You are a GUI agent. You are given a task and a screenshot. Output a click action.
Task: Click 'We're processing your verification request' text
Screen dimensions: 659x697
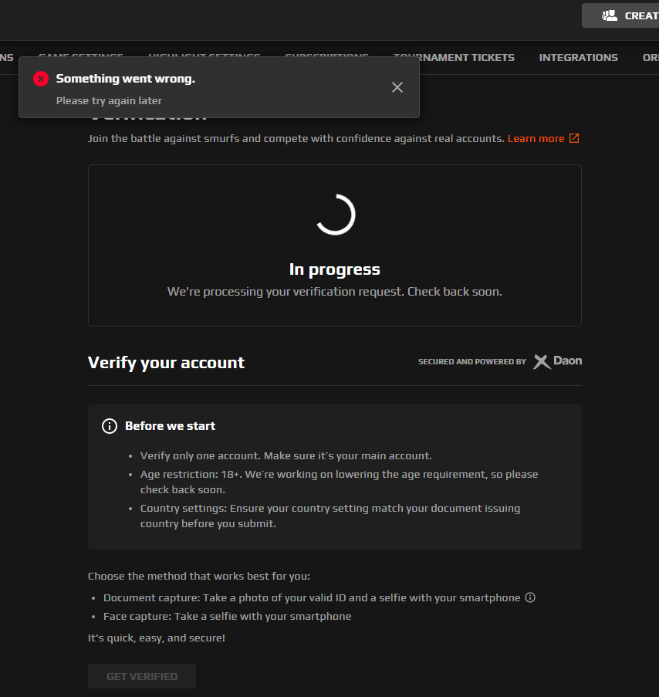(x=335, y=292)
